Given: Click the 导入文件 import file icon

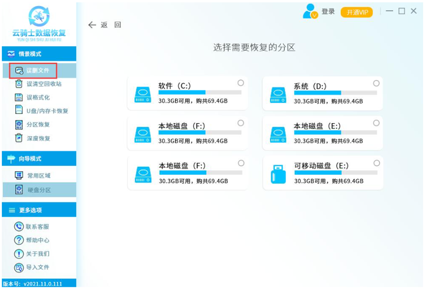Looking at the screenshot, I should point(19,267).
